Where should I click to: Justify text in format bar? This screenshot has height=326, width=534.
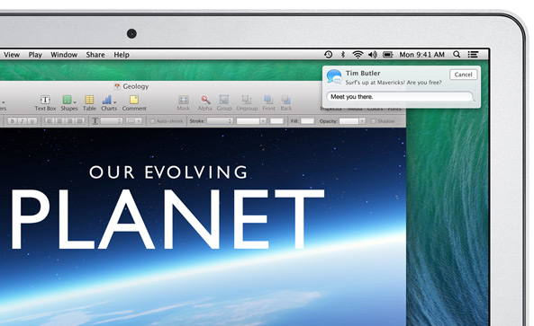tap(80, 121)
